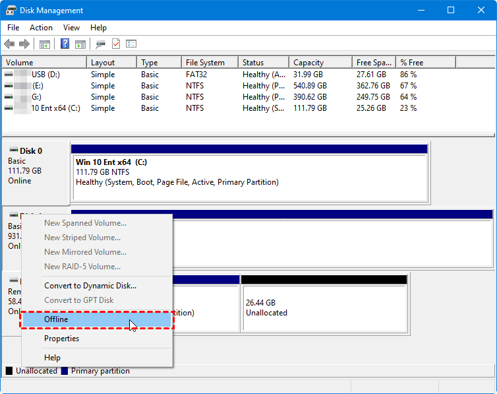497x394 pixels.
Task: Click Show/Hide Console Tree toolbar icon
Action: (x=45, y=44)
